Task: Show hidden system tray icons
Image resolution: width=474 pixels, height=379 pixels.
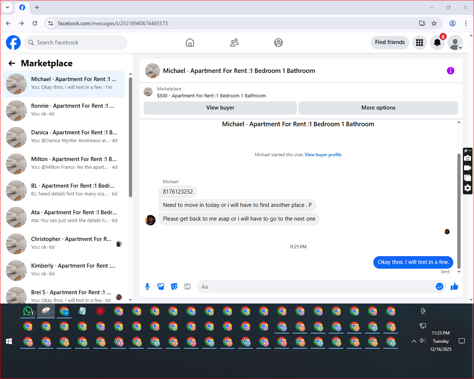Action: point(414,341)
